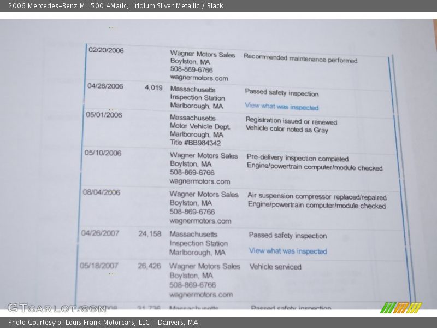Select the date 02/20/2006

pos(106,50)
